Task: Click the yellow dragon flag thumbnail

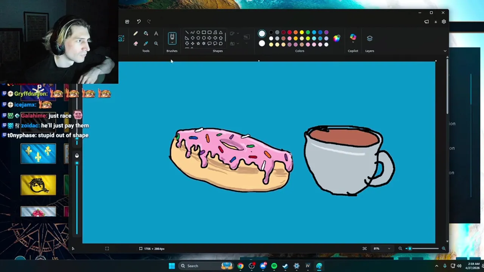Action: point(38,185)
